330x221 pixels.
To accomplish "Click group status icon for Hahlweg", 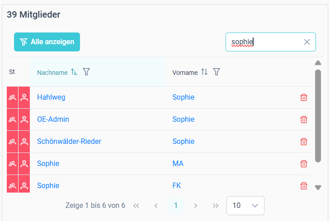I will coord(12,97).
